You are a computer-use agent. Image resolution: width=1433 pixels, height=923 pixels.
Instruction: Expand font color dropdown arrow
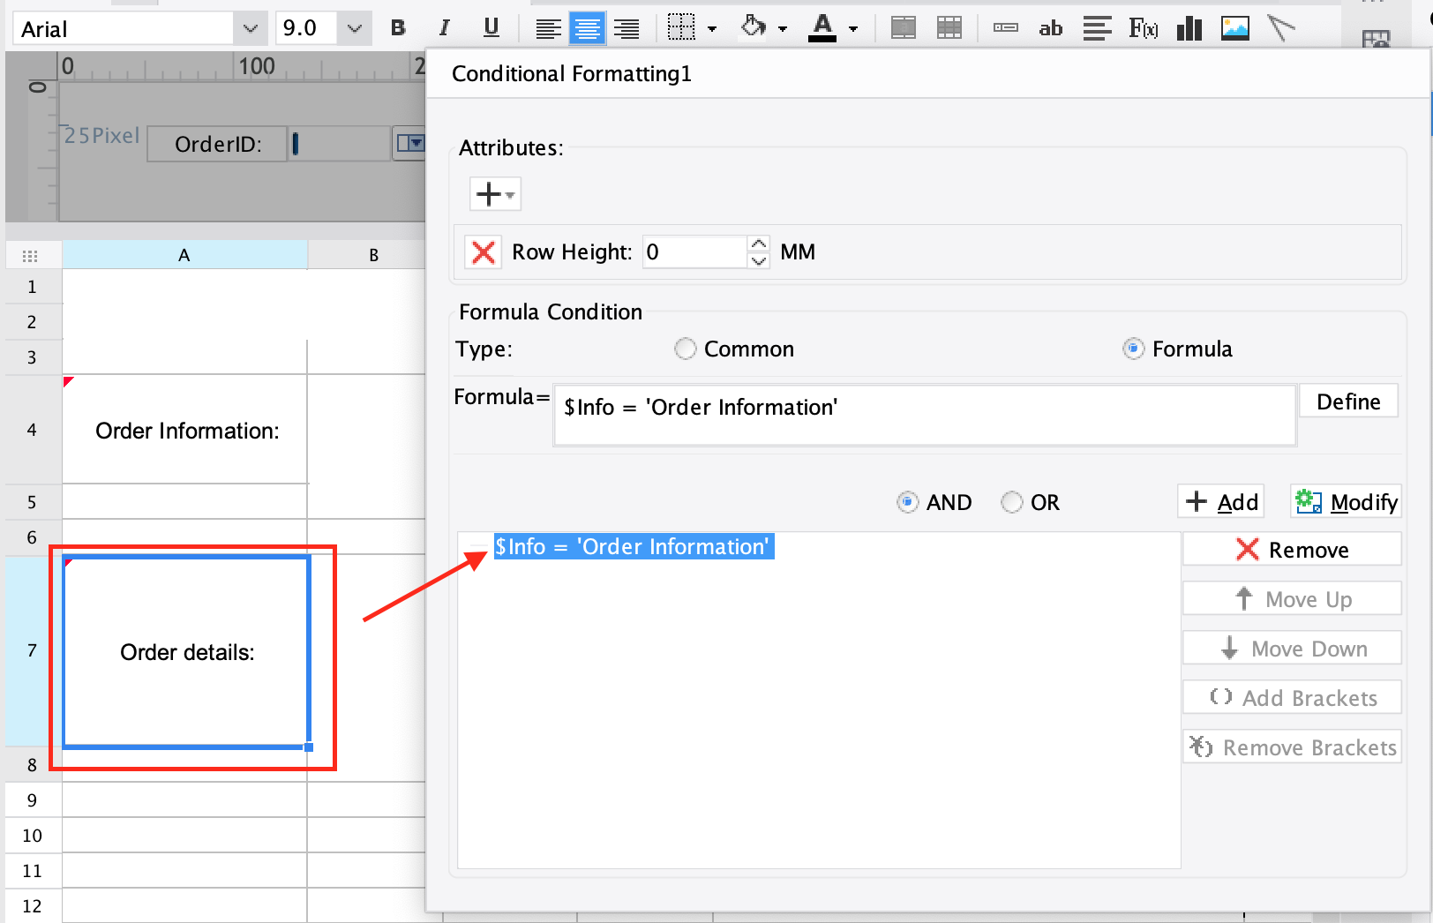853,29
